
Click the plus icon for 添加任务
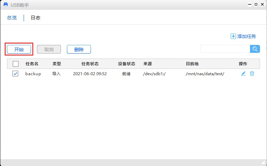(x=233, y=36)
